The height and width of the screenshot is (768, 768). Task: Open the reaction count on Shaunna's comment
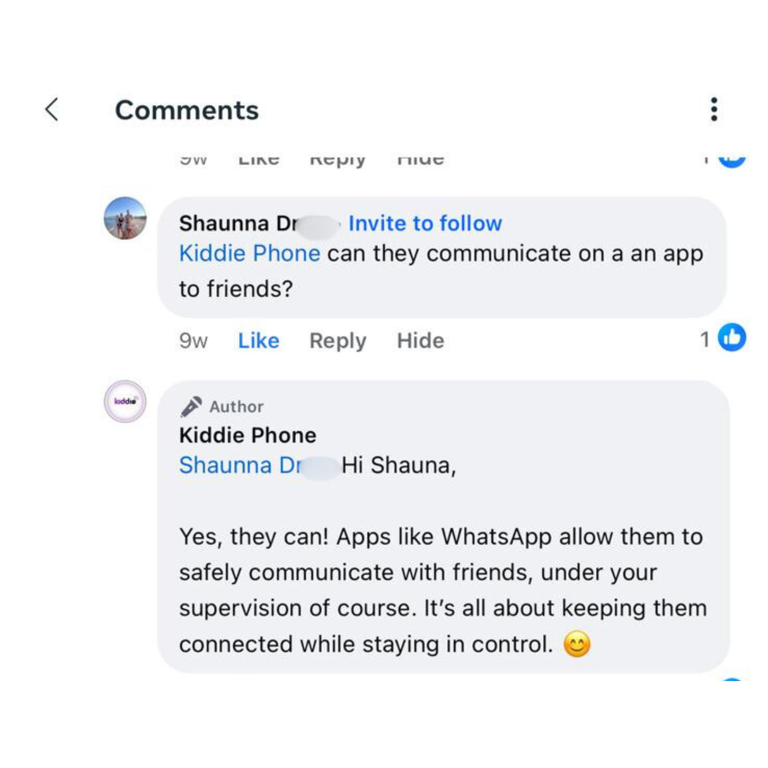(705, 340)
